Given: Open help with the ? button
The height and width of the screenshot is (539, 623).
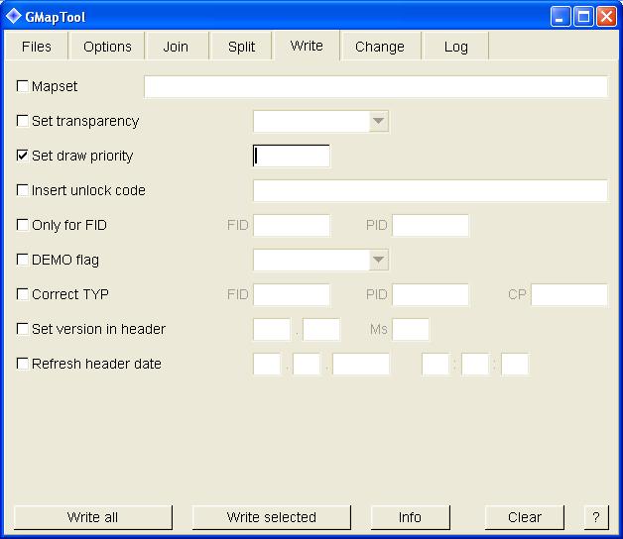Looking at the screenshot, I should (595, 517).
